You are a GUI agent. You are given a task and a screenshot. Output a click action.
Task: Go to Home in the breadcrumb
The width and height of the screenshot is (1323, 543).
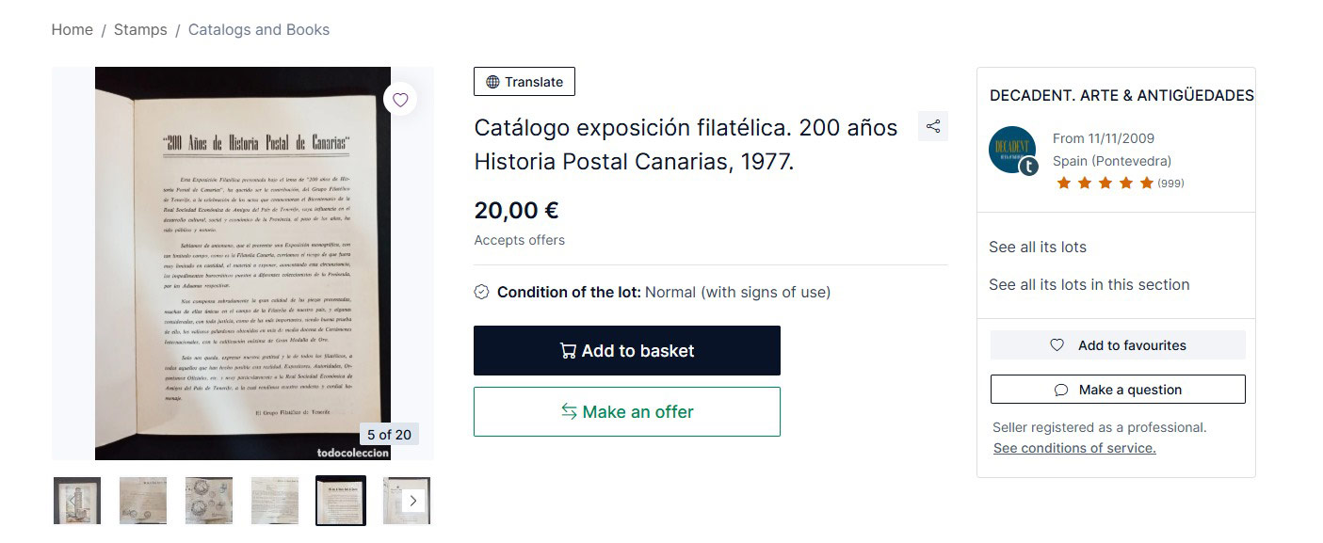point(73,30)
